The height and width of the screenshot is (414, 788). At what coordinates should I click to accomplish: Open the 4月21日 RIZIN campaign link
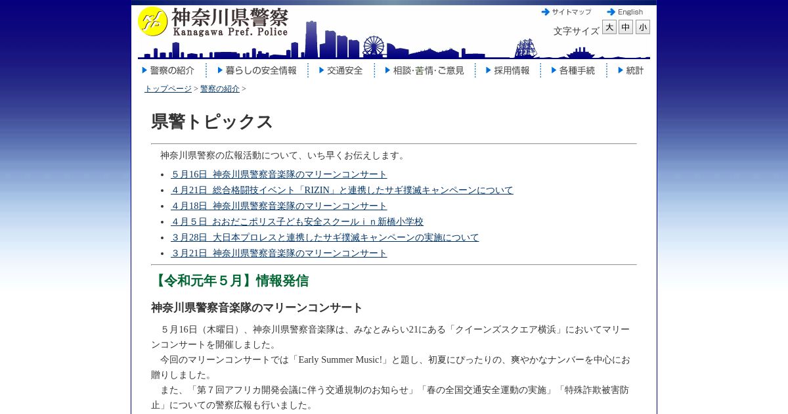click(x=342, y=190)
